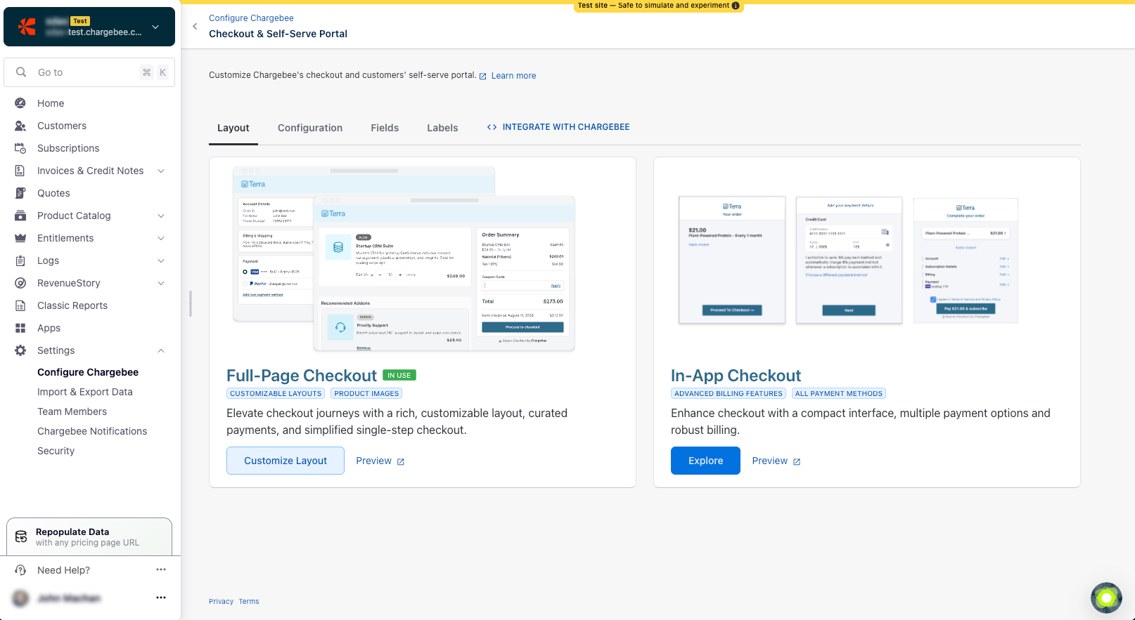The image size is (1135, 620).
Task: Click the Need Help question mark icon
Action: (x=20, y=570)
